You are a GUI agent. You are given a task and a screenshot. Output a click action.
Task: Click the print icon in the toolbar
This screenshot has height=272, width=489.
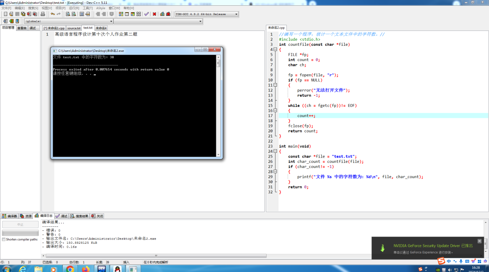coord(43,14)
